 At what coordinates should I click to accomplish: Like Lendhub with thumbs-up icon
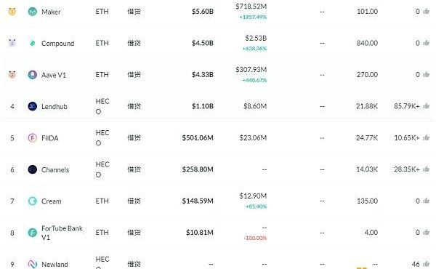[426, 106]
